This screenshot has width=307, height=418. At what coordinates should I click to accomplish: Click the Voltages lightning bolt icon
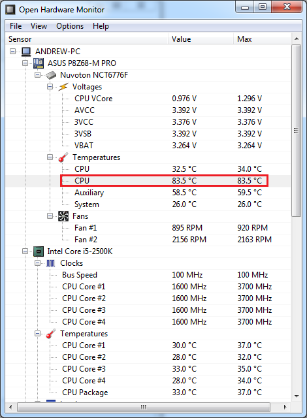63,87
